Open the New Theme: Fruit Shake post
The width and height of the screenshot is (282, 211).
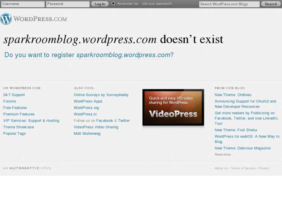pos(236,130)
